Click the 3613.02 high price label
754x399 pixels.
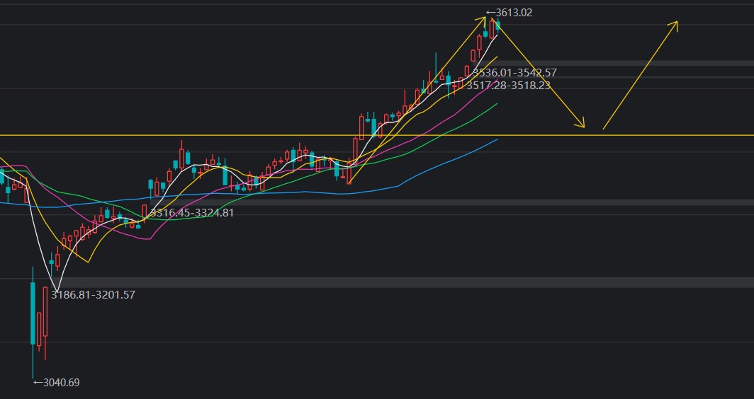(510, 13)
